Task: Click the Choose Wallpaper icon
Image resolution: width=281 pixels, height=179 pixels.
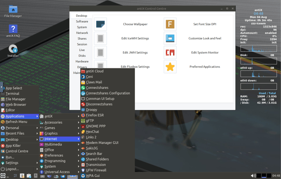Action: (x=100, y=25)
